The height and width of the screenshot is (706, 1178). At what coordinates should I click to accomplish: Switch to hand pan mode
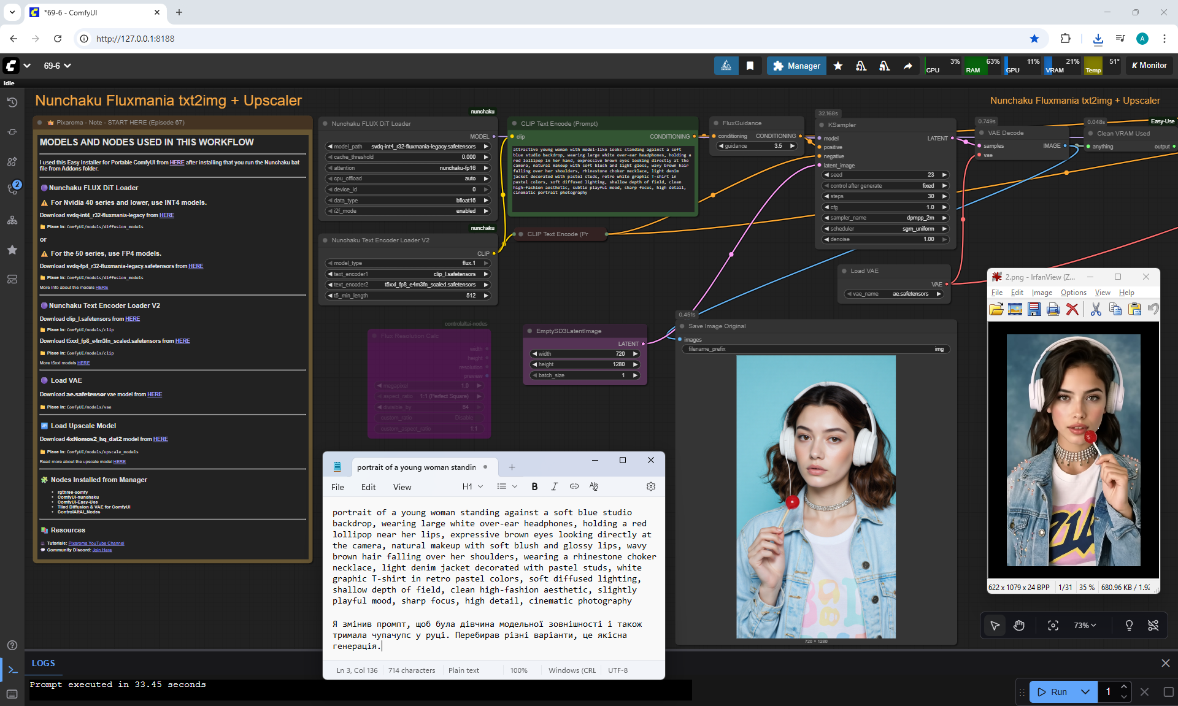[x=1019, y=625]
